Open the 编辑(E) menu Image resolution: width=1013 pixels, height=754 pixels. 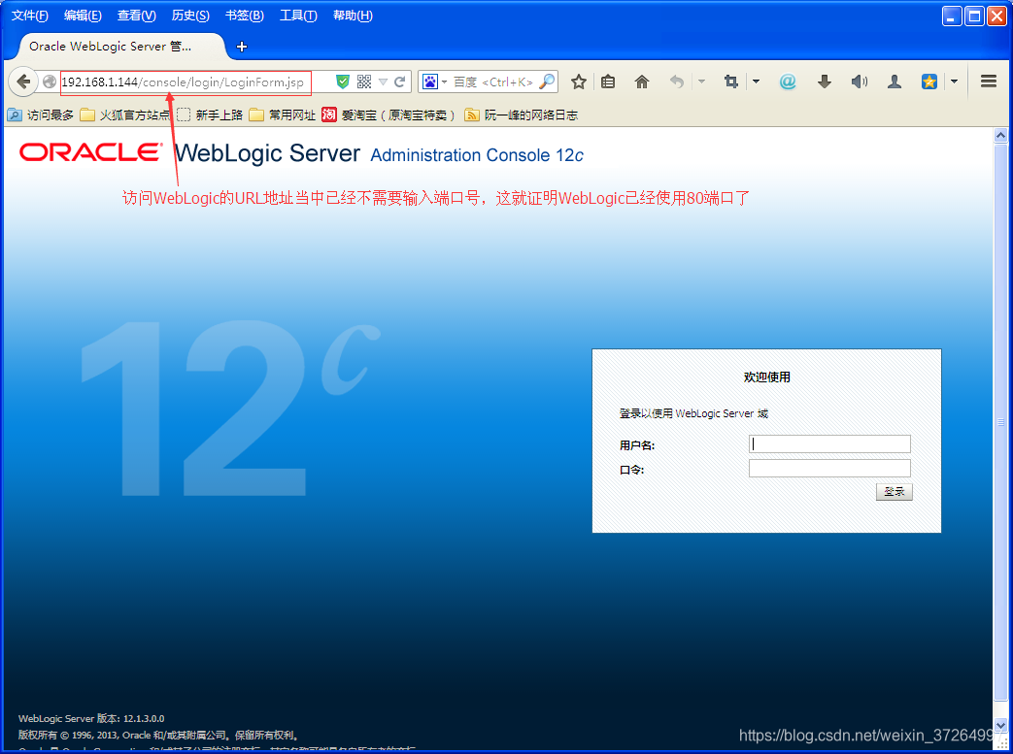(83, 16)
